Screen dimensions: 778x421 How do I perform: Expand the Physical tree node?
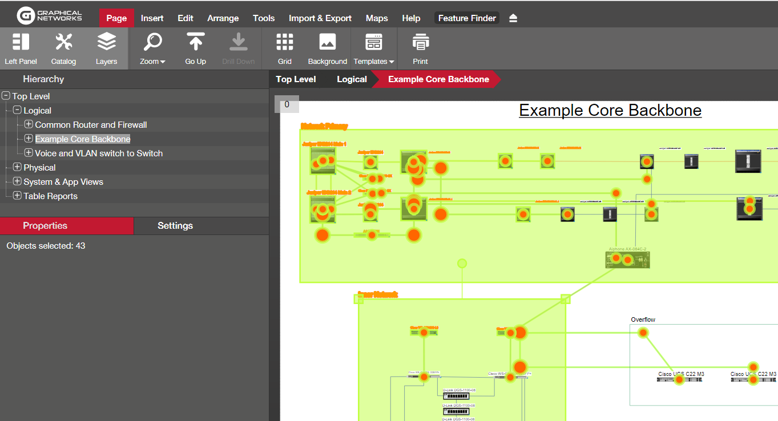[x=17, y=167]
